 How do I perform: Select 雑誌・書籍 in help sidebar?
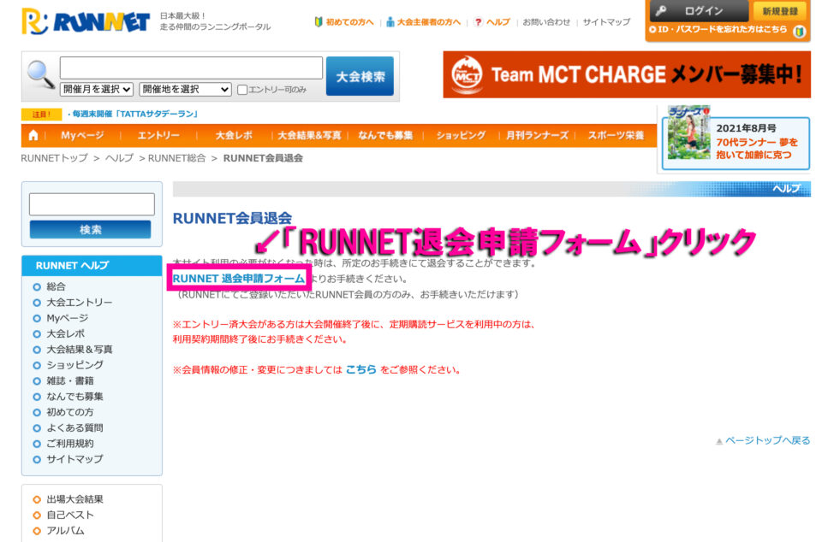[69, 381]
